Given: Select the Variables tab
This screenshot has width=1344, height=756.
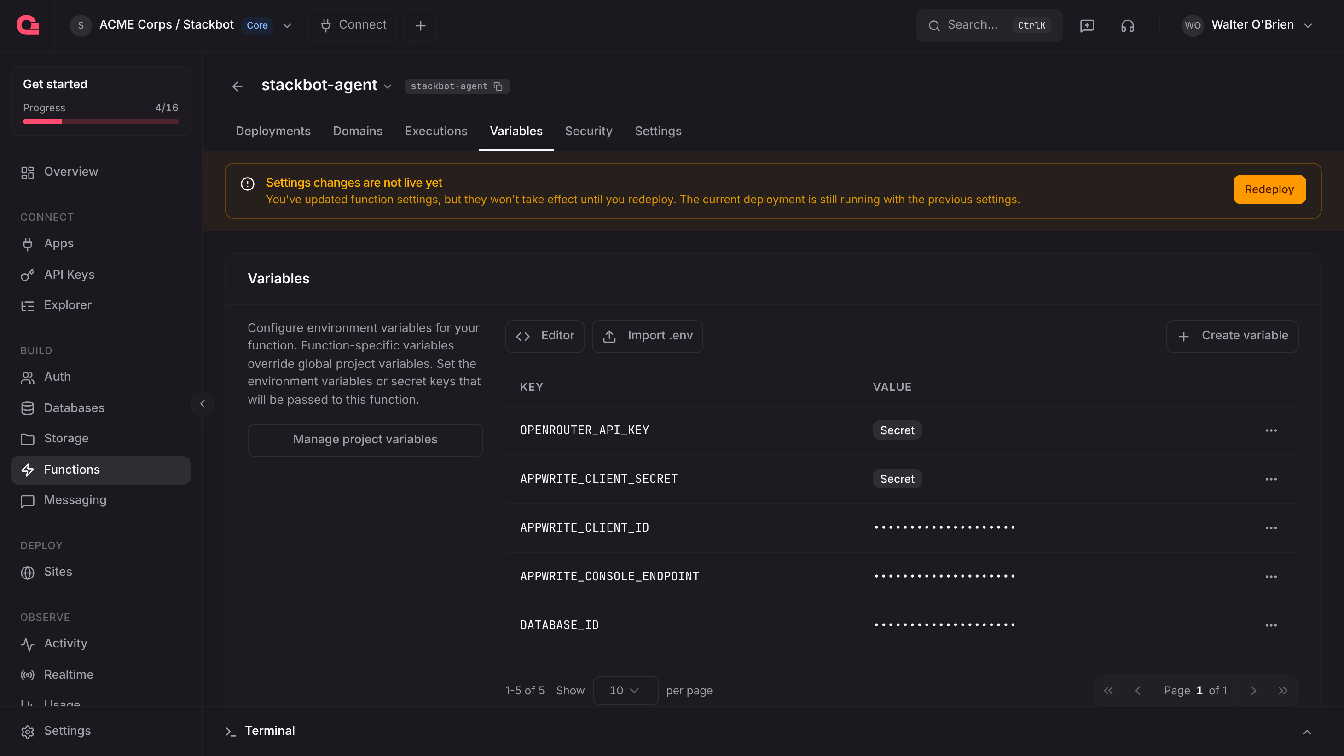Looking at the screenshot, I should (516, 132).
